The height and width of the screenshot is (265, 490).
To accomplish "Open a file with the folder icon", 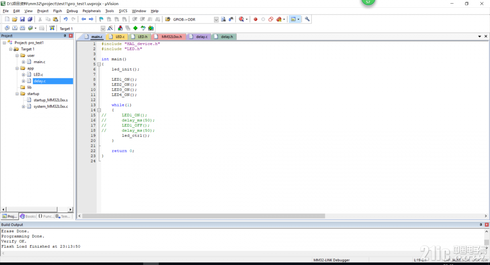I will pos(15,19).
